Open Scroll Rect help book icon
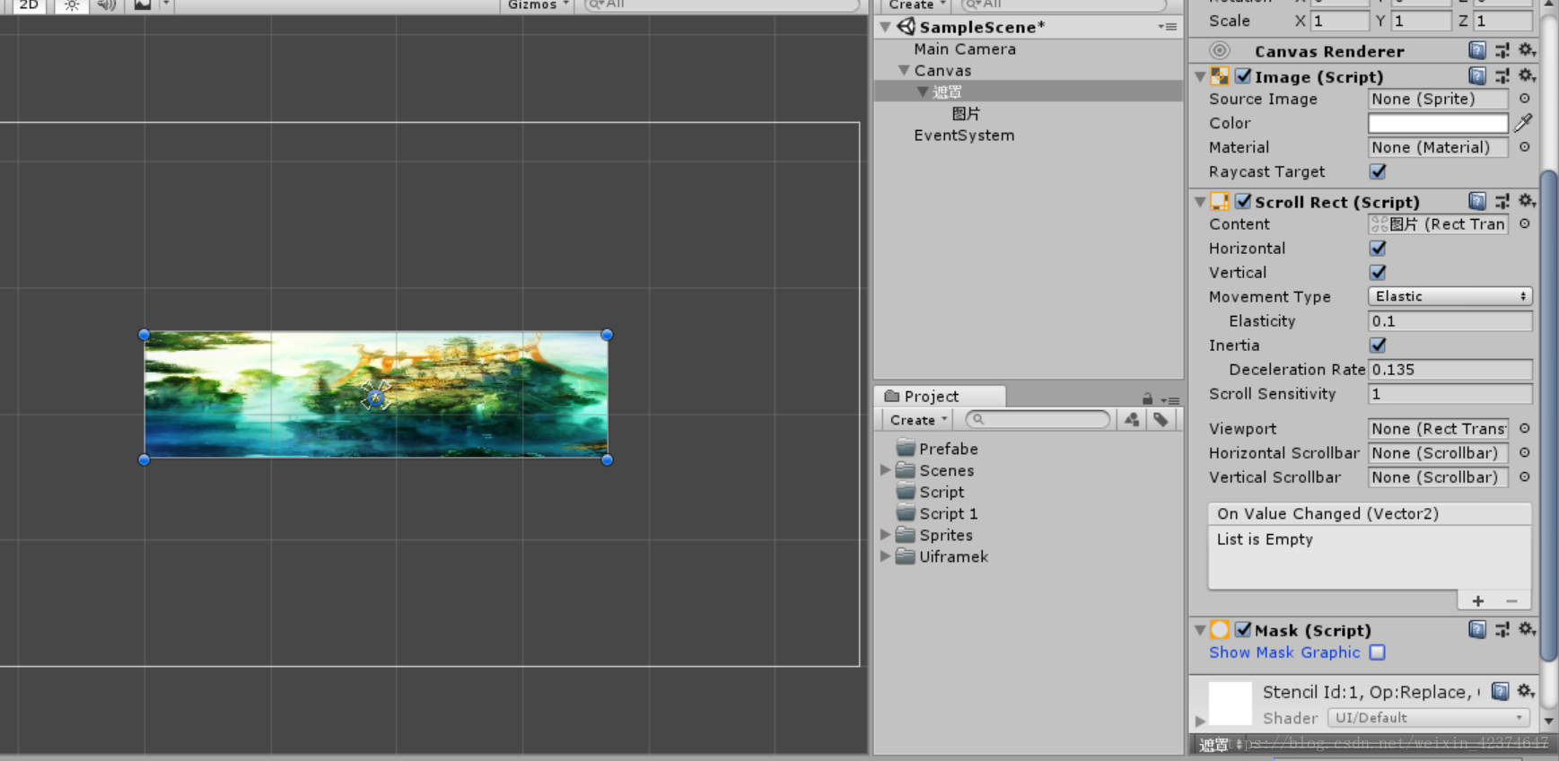Viewport: 1559px width, 761px height. tap(1476, 201)
